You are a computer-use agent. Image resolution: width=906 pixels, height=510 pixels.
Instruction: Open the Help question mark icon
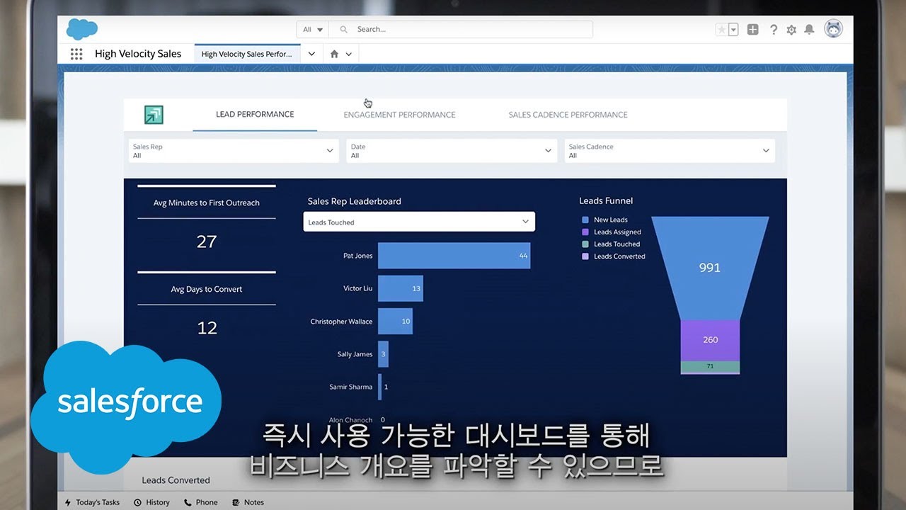click(774, 30)
